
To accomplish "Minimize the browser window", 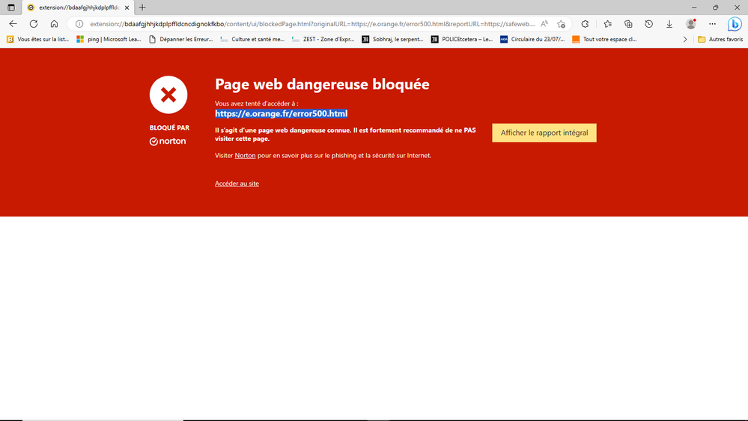I will 694,7.
